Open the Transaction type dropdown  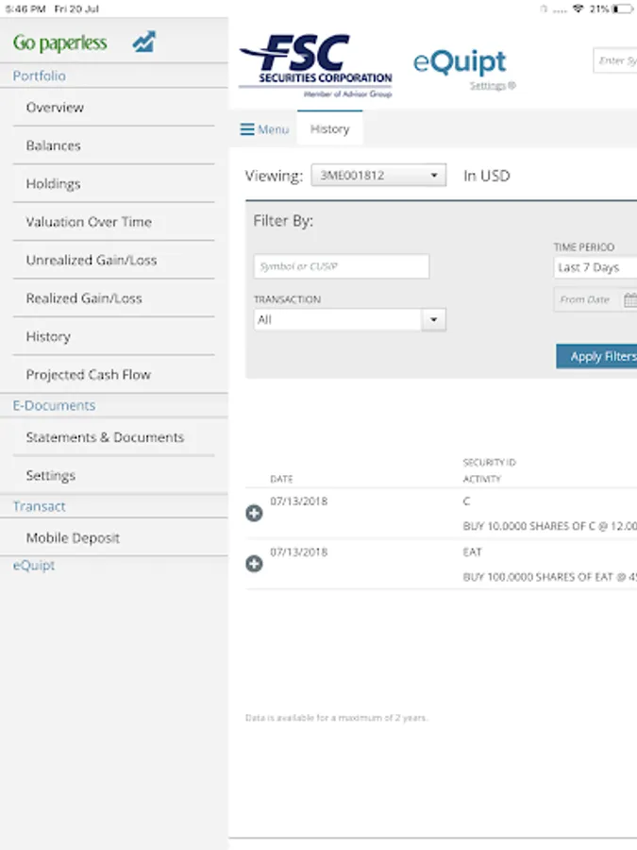point(349,320)
